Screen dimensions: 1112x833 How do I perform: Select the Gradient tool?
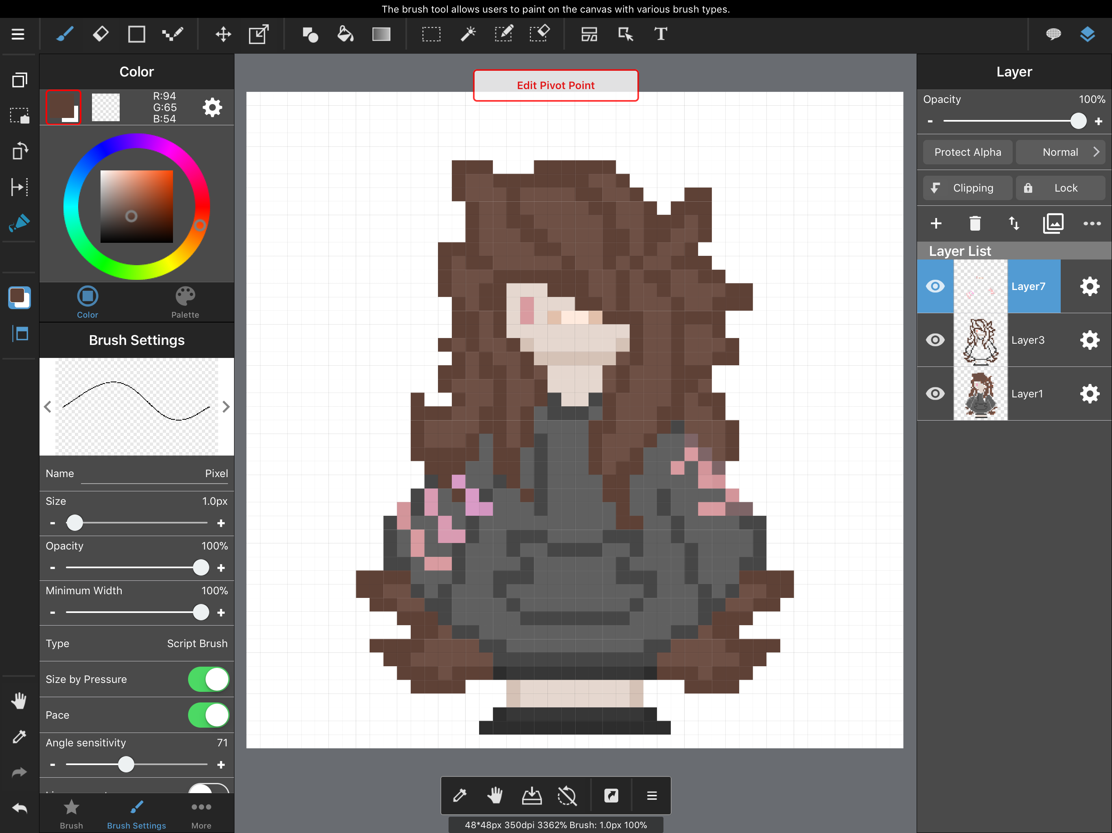pos(381,34)
